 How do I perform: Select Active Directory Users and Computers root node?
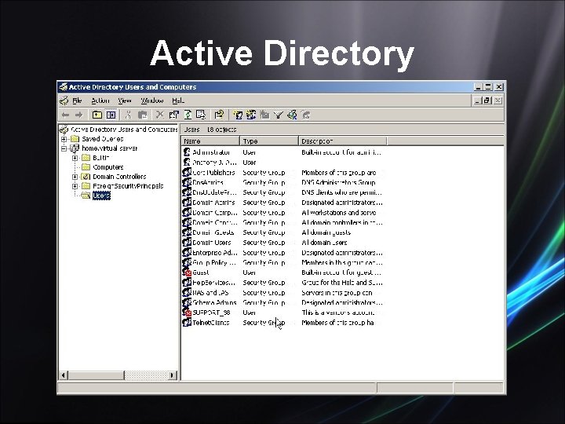[x=124, y=129]
